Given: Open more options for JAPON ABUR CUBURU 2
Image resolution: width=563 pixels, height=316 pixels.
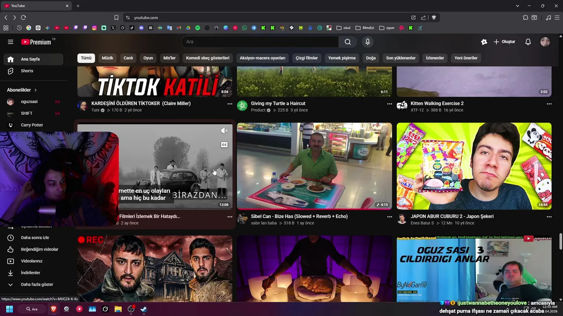Looking at the screenshot, I should (549, 217).
